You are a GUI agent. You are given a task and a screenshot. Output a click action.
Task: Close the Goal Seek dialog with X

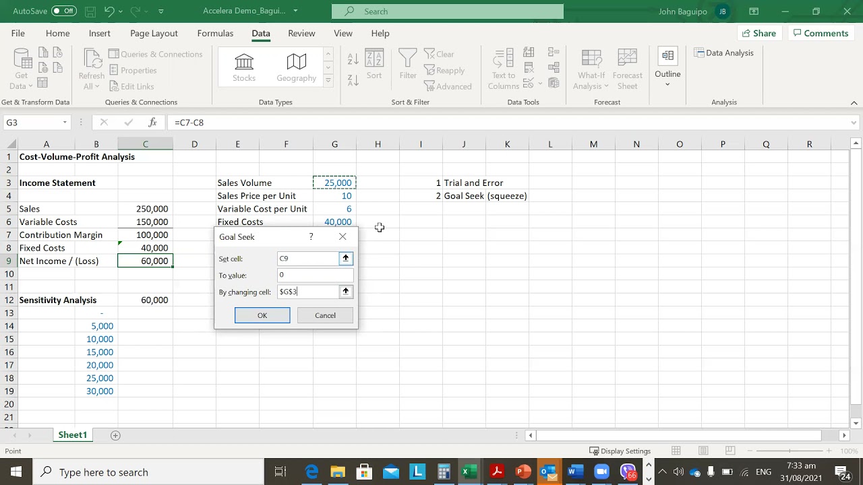tap(343, 236)
